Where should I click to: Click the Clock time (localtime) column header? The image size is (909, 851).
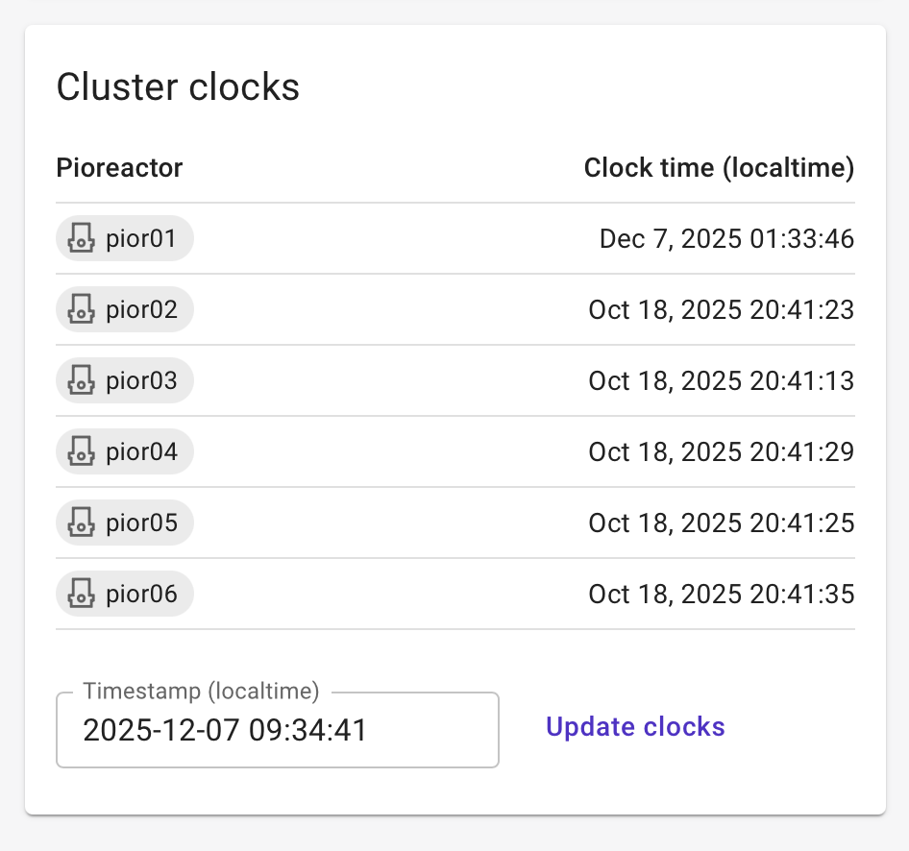pyautogui.click(x=719, y=168)
